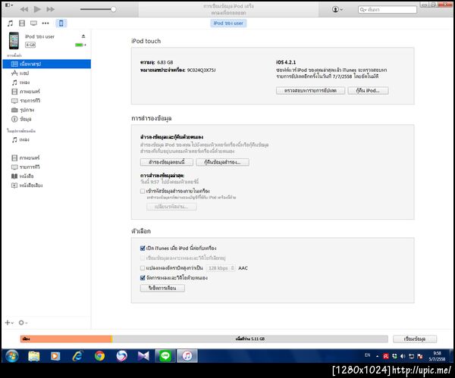The image size is (455, 378).
Task: Open Visual Studio from taskbar
Action: coord(143,356)
